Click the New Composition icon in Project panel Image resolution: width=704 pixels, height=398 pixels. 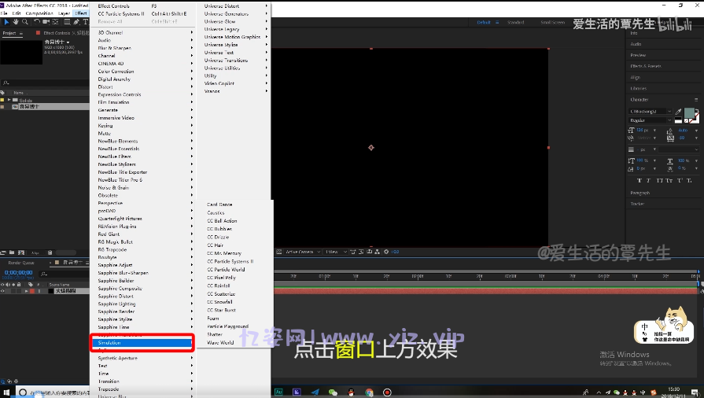(21, 252)
